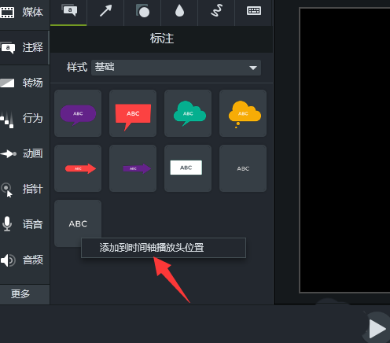The height and width of the screenshot is (343, 390).
Task: Select the 注释 annotations panel
Action: pyautogui.click(x=24, y=47)
